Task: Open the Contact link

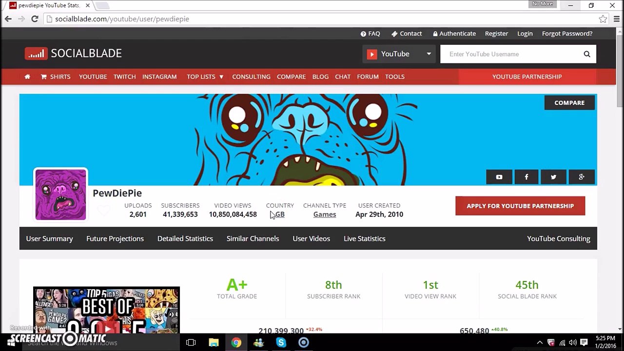Action: coord(407,34)
